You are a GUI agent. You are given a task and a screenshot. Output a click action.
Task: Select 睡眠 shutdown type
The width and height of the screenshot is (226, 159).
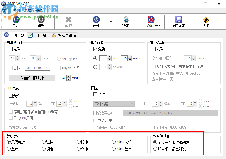(79, 142)
